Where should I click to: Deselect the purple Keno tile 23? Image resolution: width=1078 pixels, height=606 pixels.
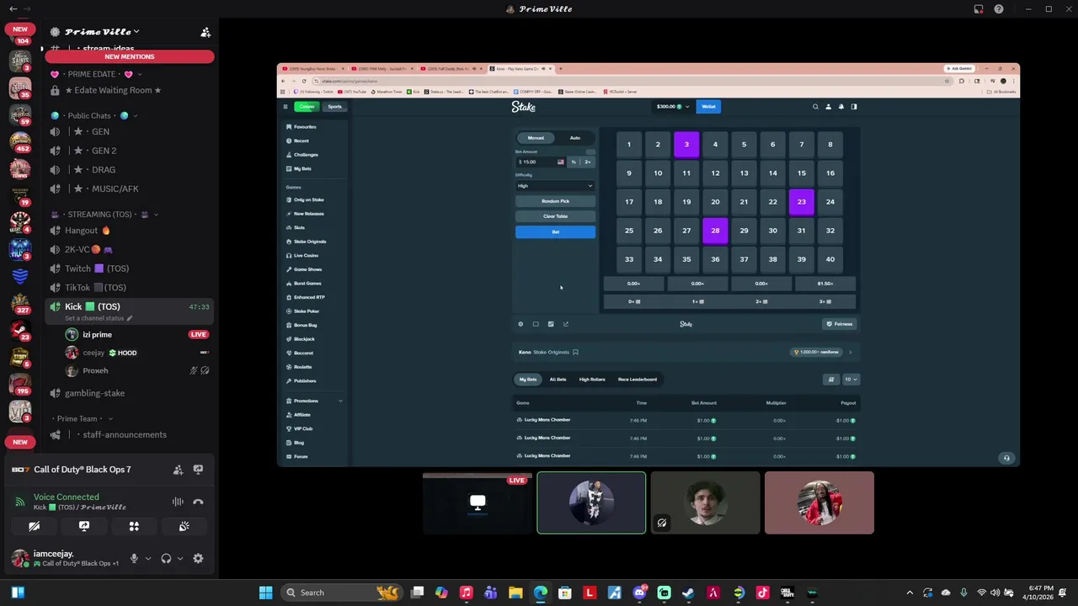click(x=802, y=202)
